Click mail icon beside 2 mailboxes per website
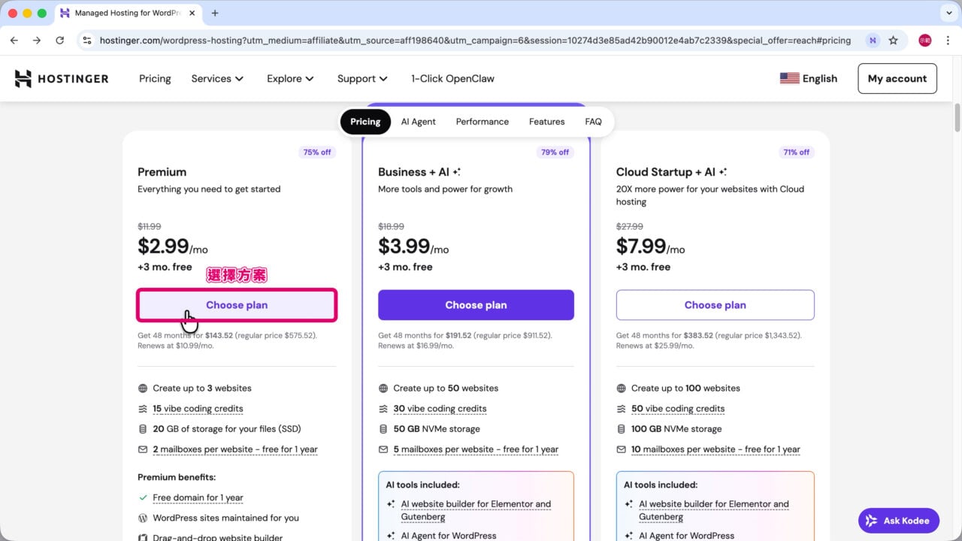The image size is (962, 541). click(x=143, y=449)
